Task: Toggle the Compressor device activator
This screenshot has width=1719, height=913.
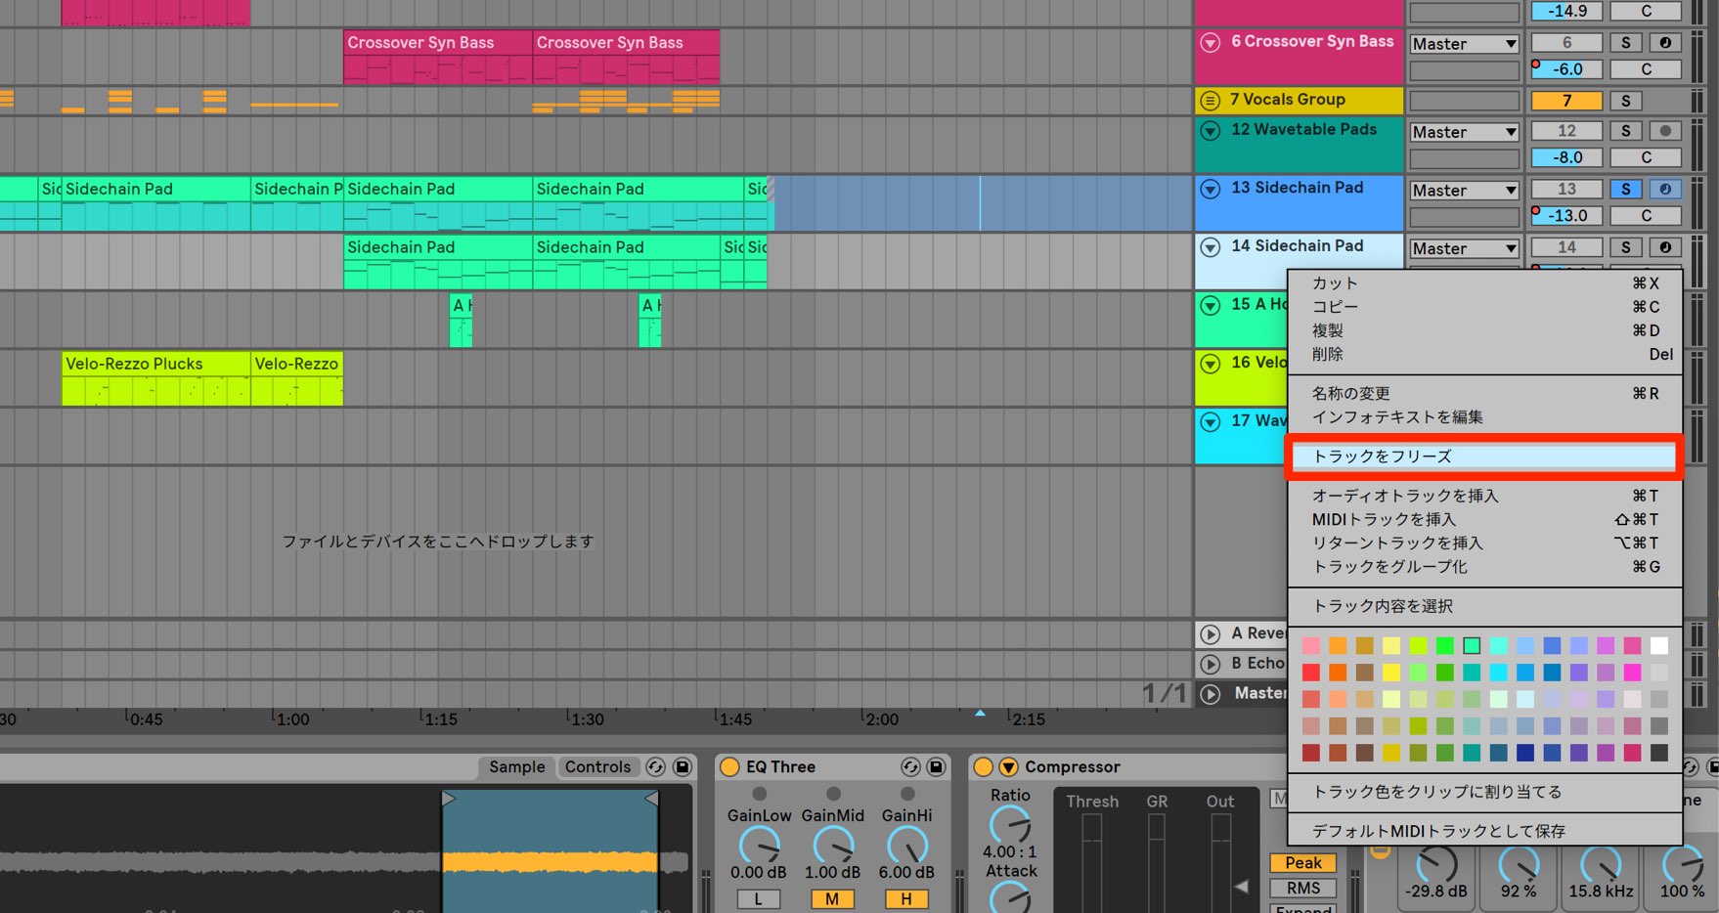Action: pos(984,767)
